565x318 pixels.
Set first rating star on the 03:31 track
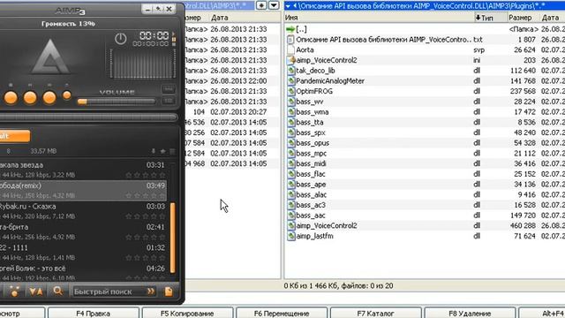tap(129, 175)
